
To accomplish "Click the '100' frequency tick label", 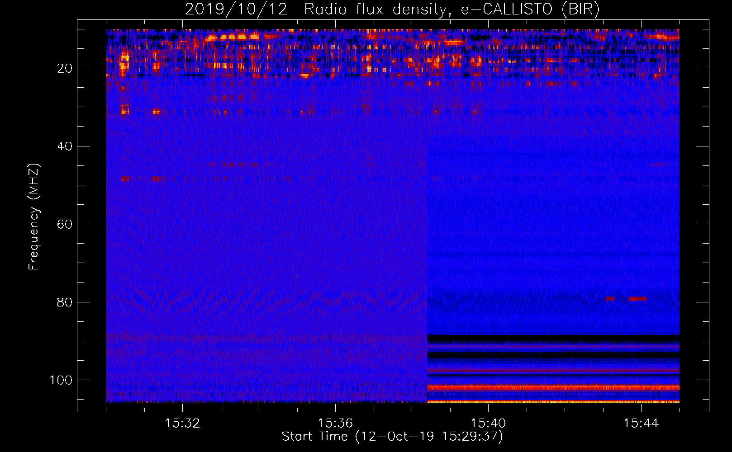I will [61, 380].
